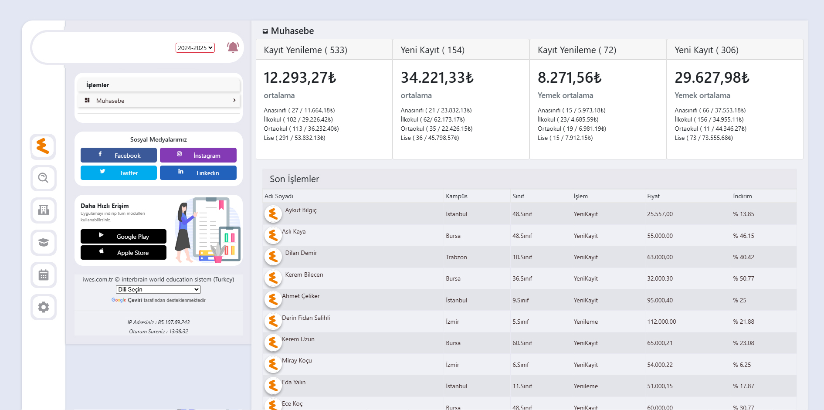
Task: Click avatar icon next to Aykut Bilgiç
Action: pyautogui.click(x=273, y=214)
